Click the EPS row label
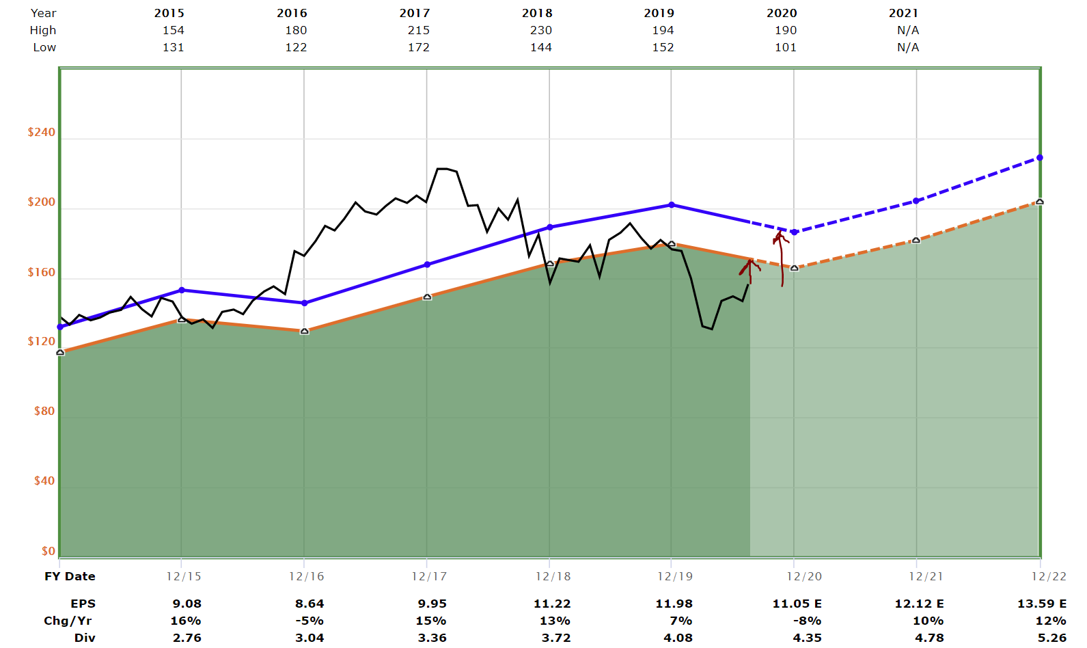Image resolution: width=1087 pixels, height=648 pixels. tap(83, 604)
